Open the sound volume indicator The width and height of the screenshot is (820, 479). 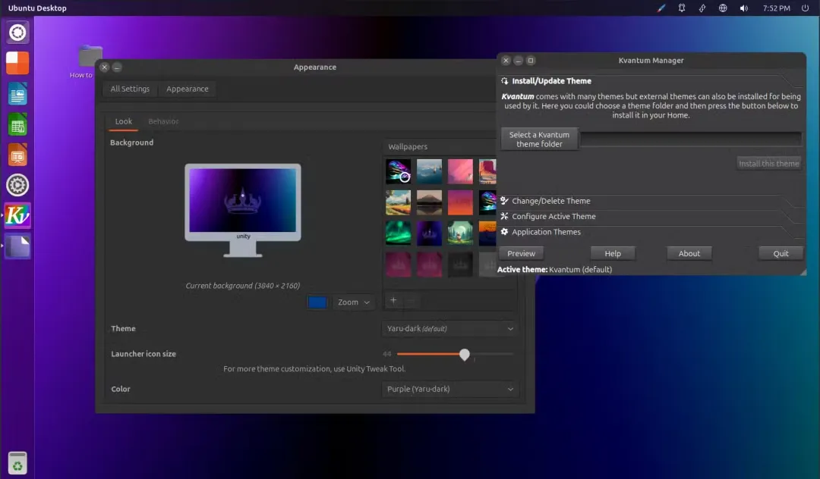point(743,8)
